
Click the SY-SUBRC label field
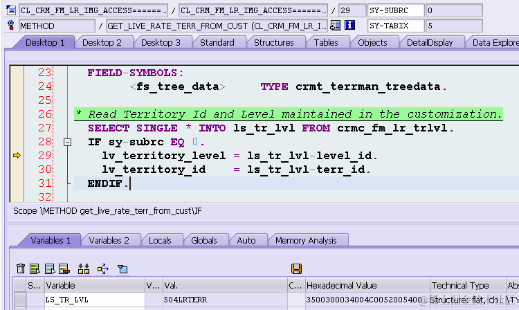(396, 10)
